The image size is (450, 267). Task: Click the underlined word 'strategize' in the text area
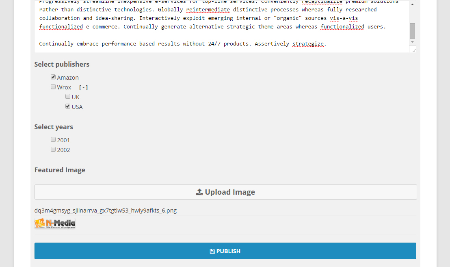click(x=308, y=44)
